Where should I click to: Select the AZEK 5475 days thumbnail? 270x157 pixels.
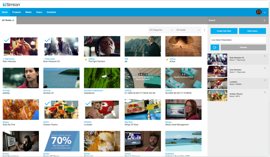(x=143, y=78)
